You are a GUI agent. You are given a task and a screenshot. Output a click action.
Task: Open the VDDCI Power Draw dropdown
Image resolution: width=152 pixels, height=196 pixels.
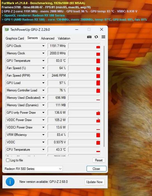click(x=43, y=127)
